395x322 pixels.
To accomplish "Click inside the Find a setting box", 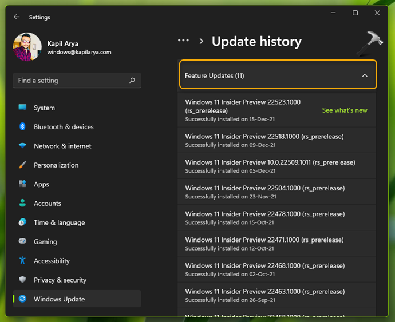I will click(69, 81).
